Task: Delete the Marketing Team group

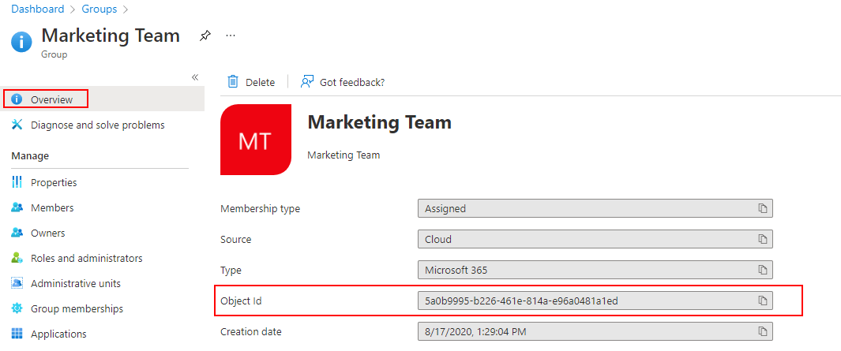Action: click(x=251, y=82)
